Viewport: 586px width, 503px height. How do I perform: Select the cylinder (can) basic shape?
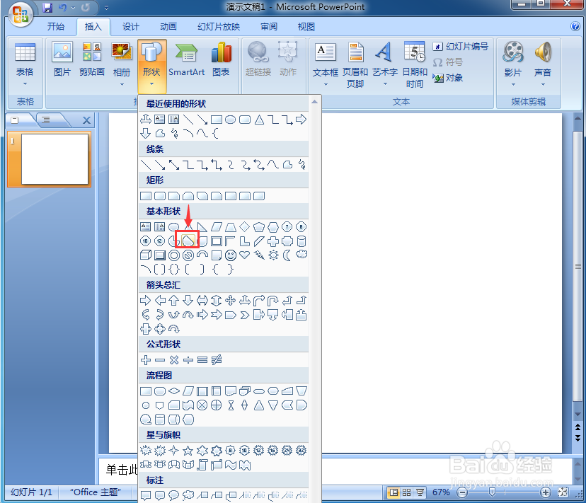point(301,241)
